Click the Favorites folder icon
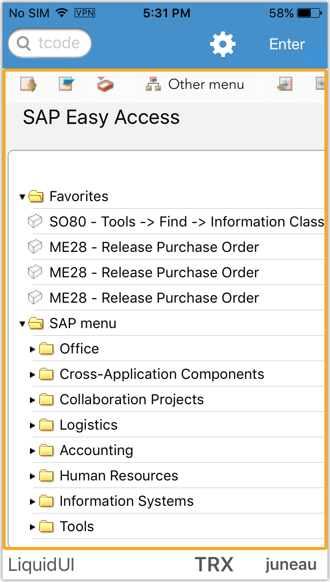330x582 pixels. point(36,197)
